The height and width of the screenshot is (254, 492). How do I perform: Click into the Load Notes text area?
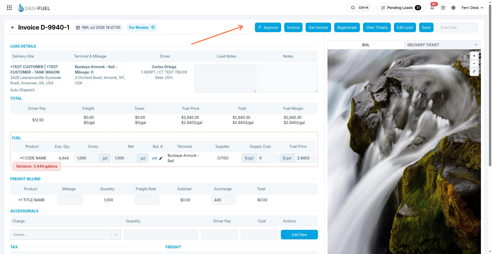(226, 78)
